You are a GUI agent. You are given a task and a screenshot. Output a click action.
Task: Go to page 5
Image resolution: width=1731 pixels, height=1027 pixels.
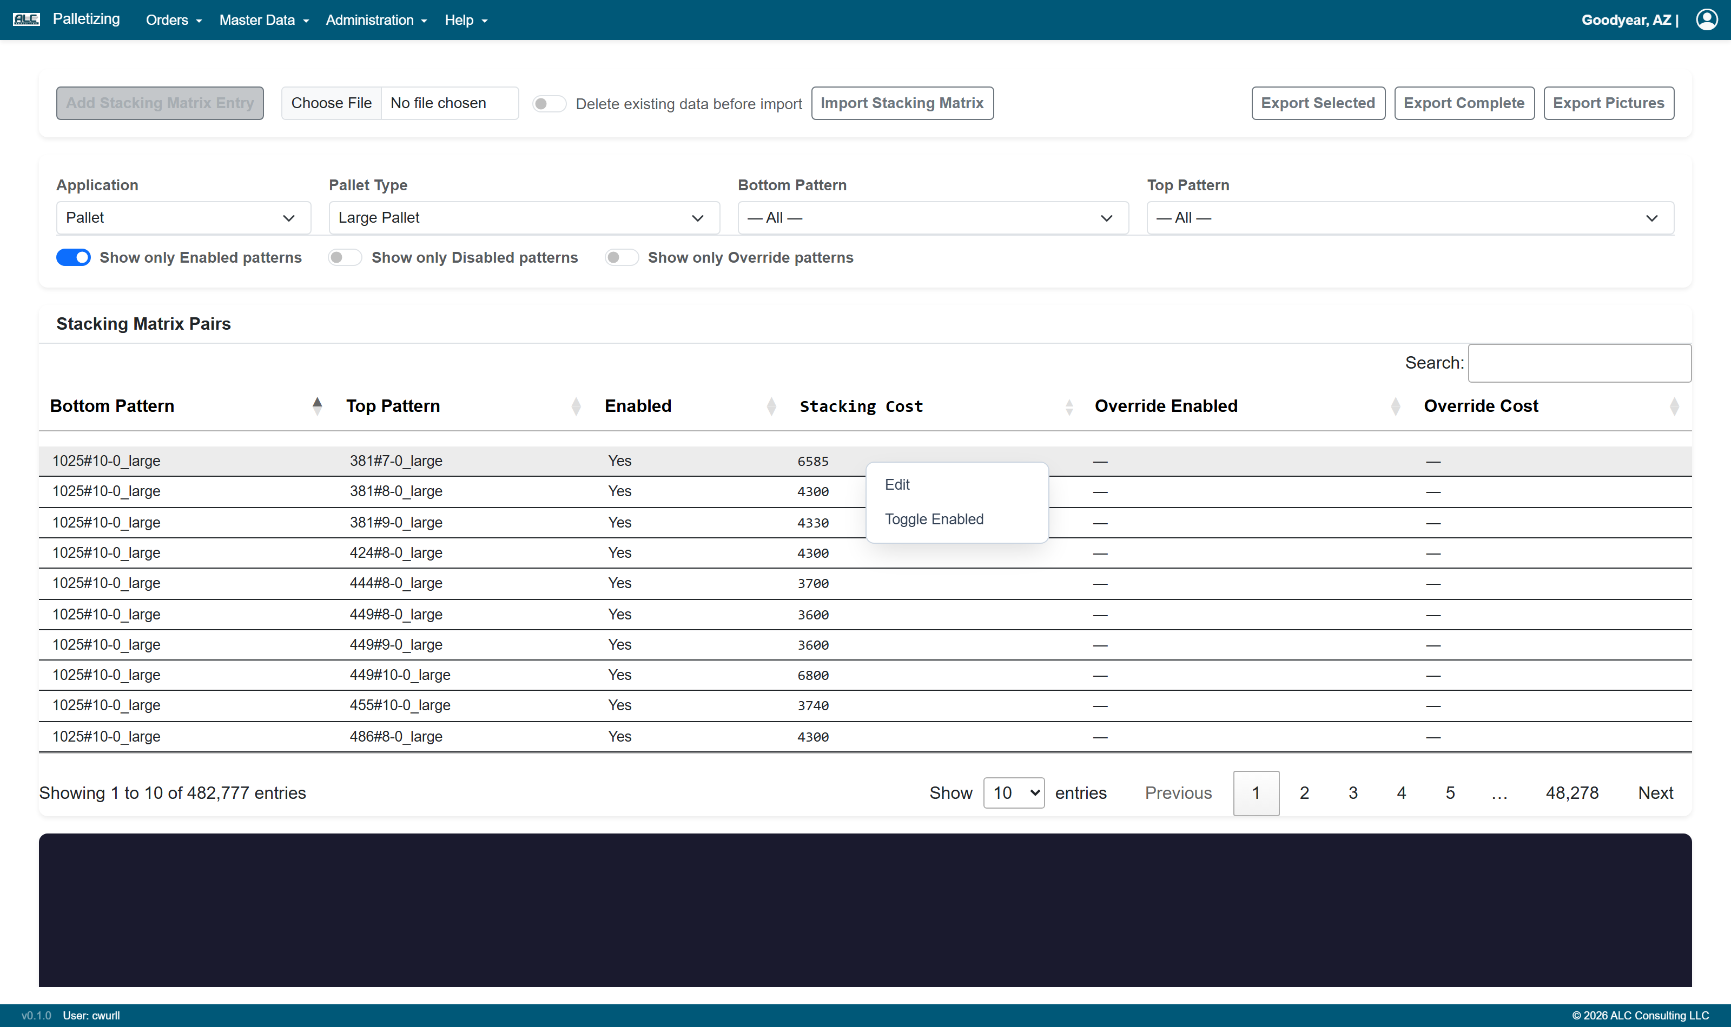[1450, 793]
